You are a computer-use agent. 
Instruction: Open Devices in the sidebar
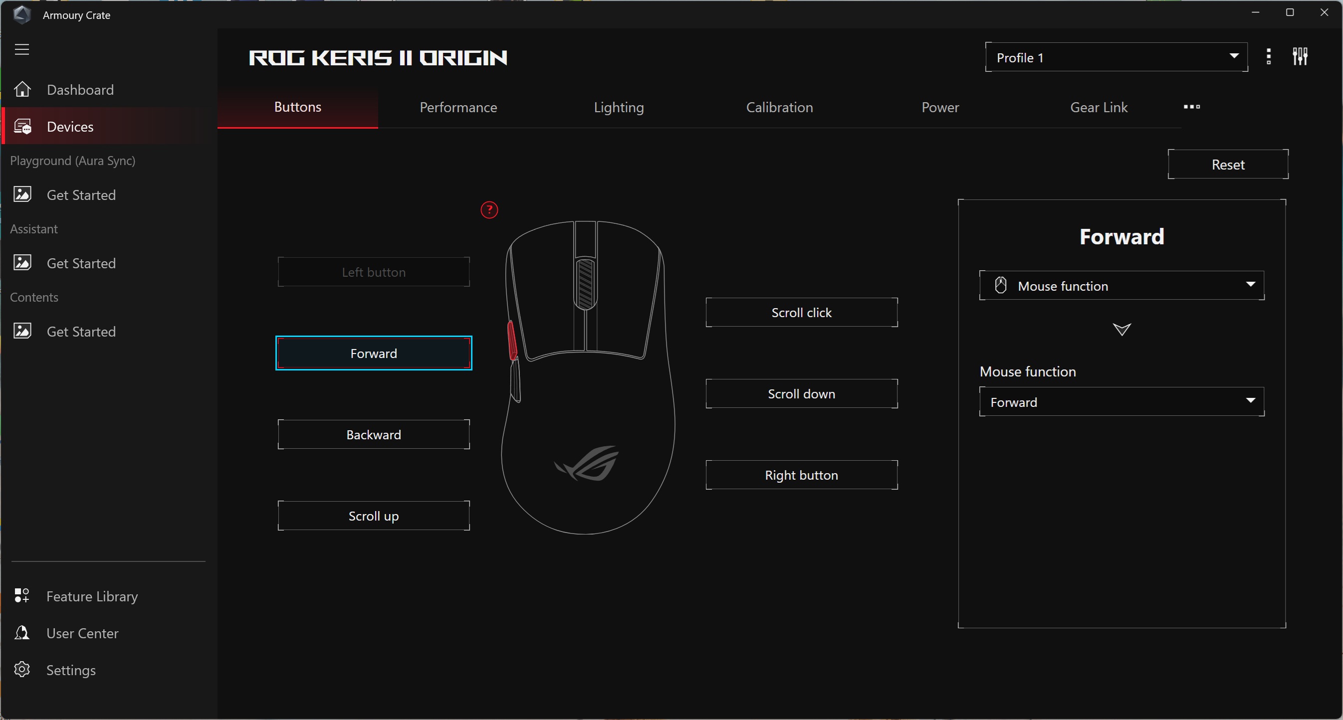[x=108, y=127]
